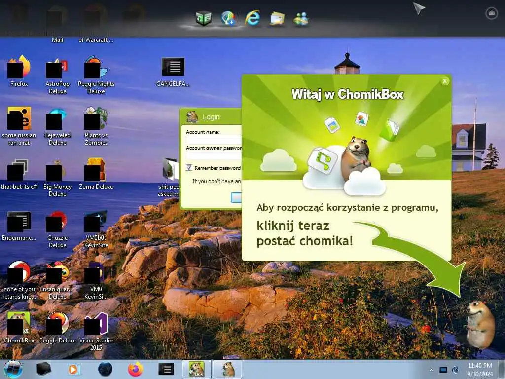Toggle Remember password checkbox
505x379 pixels.
(189, 168)
